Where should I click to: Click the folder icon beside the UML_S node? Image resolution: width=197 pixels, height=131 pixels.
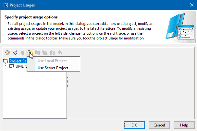pos(12,66)
